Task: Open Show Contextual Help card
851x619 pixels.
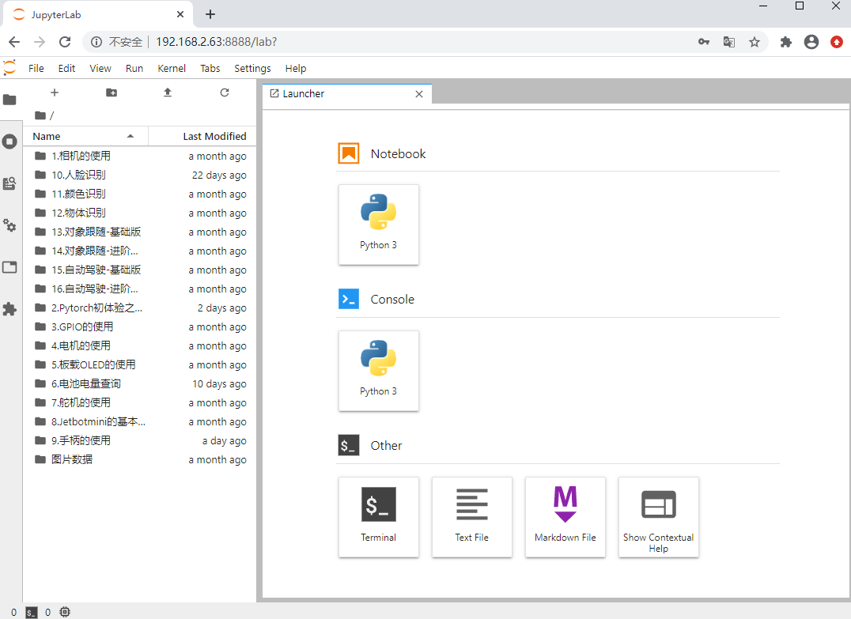Action: click(x=659, y=517)
